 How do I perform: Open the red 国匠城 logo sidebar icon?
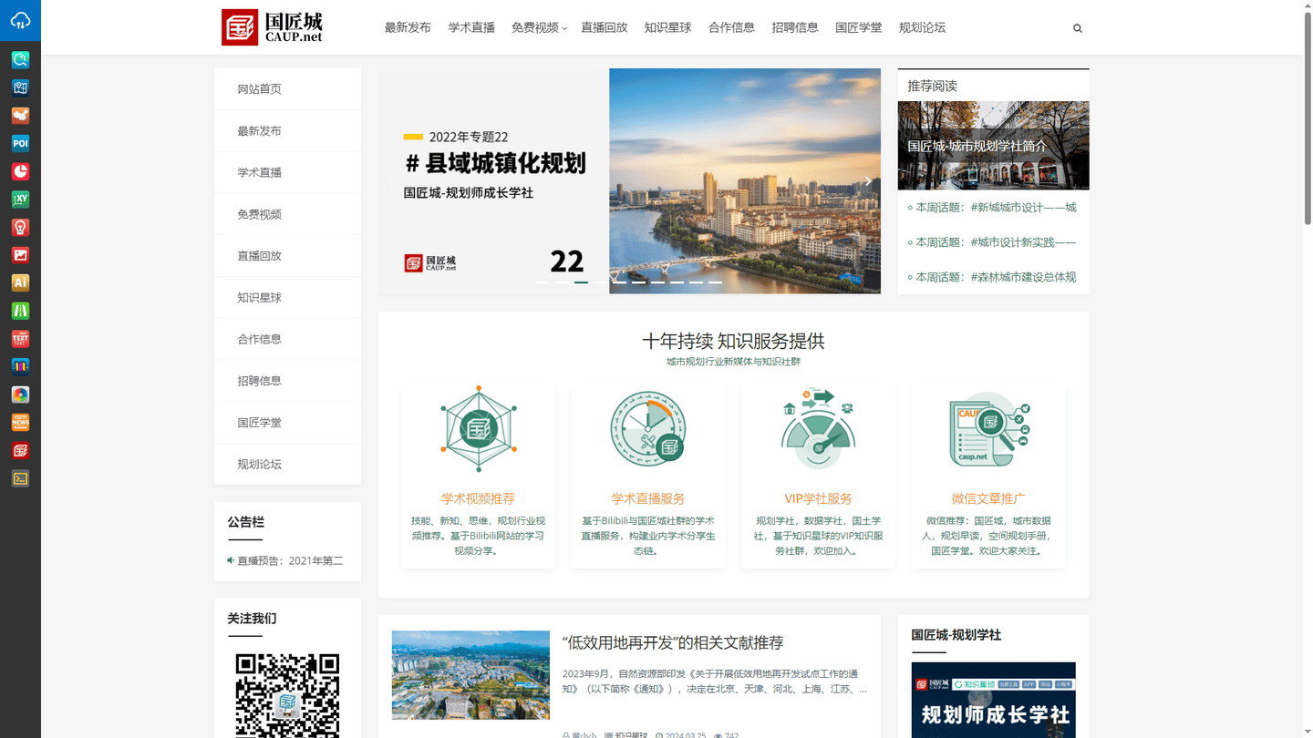pyautogui.click(x=20, y=450)
